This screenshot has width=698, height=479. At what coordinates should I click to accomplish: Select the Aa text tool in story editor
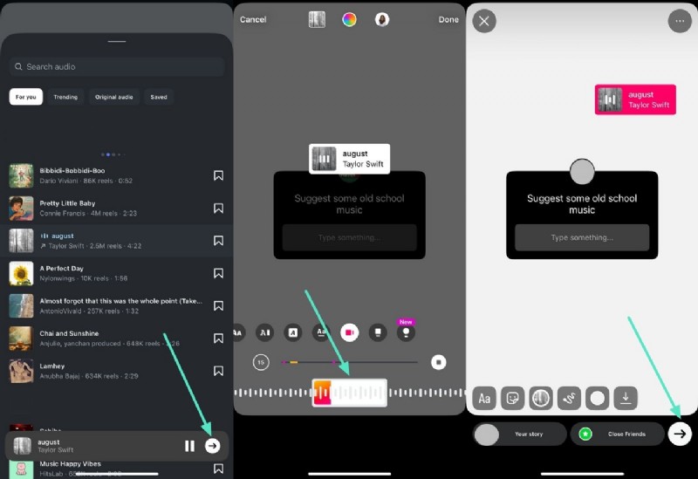484,399
